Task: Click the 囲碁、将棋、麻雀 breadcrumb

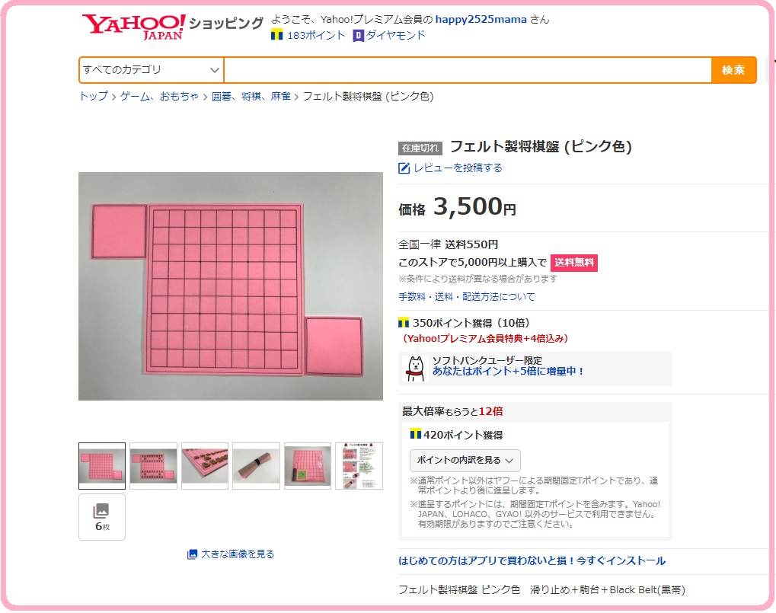Action: [x=251, y=97]
